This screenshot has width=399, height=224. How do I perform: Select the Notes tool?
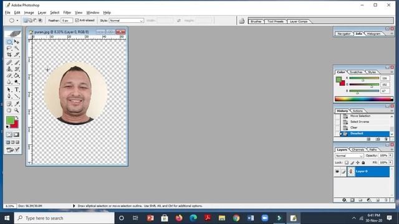coord(9,104)
